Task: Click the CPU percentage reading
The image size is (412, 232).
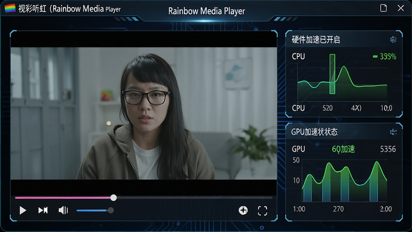Action: (387, 56)
